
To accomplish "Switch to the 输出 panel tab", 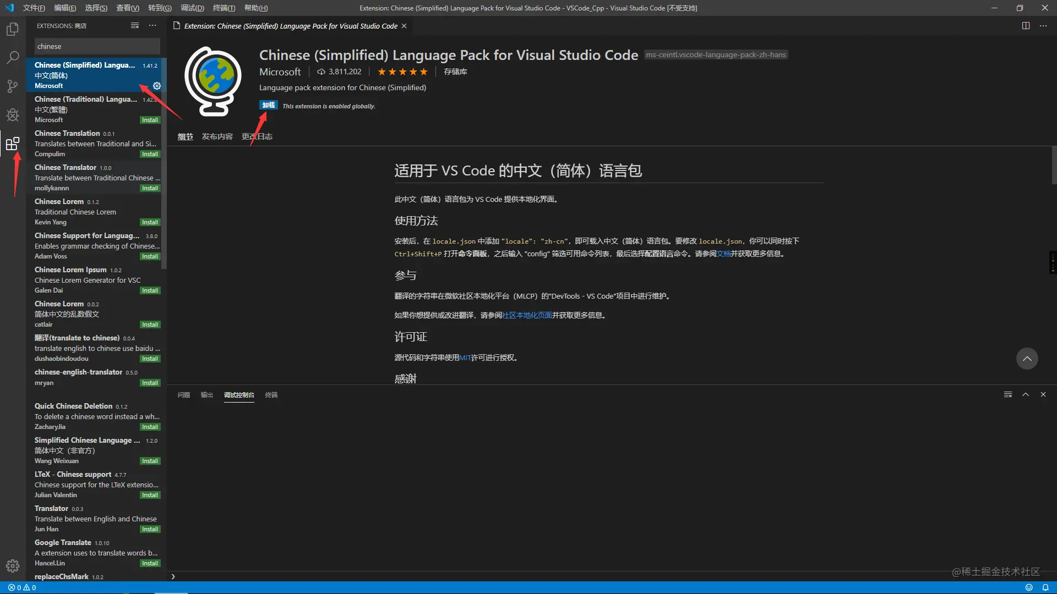I will pos(206,395).
